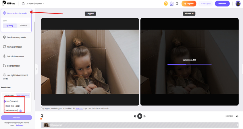The image size is (243, 129).
Task: Click the Color Enhancement sun icon
Action: click(x=4, y=56)
